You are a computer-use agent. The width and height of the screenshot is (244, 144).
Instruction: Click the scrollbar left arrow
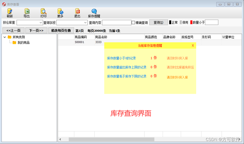click(x=60, y=139)
